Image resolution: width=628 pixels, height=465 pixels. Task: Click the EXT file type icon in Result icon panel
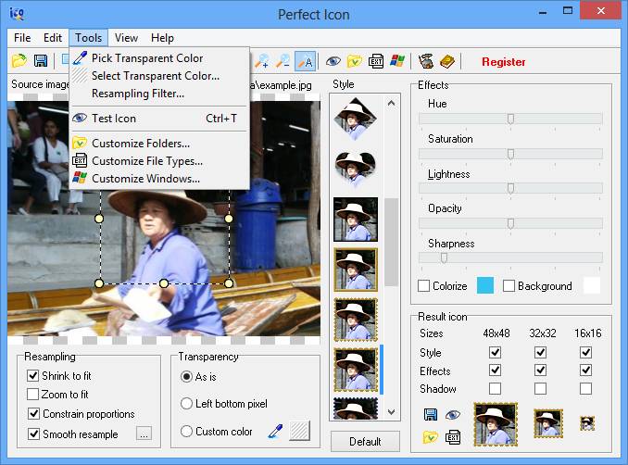tap(453, 436)
